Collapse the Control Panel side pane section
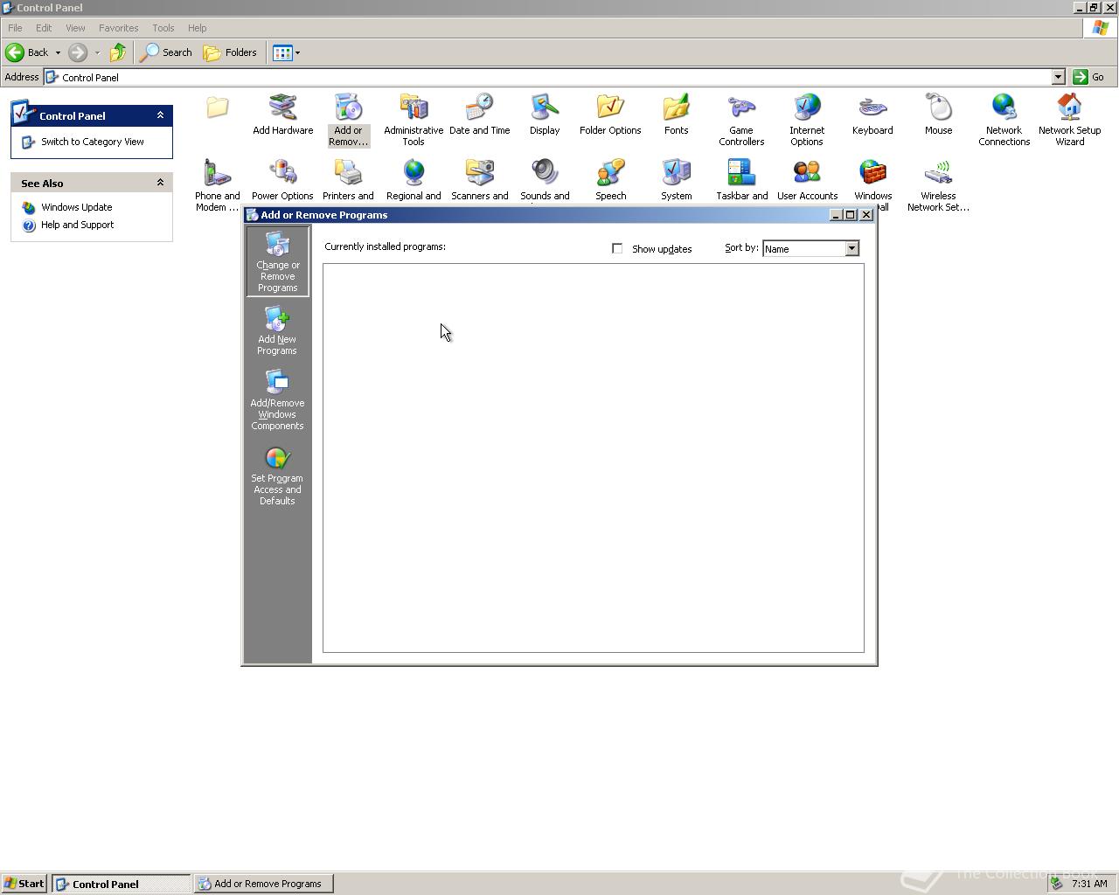The width and height of the screenshot is (1119, 895). [x=160, y=115]
